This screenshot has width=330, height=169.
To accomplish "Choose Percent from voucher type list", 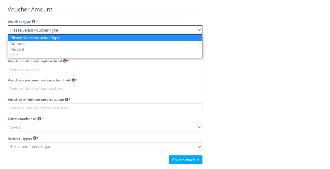I will (x=105, y=49).
